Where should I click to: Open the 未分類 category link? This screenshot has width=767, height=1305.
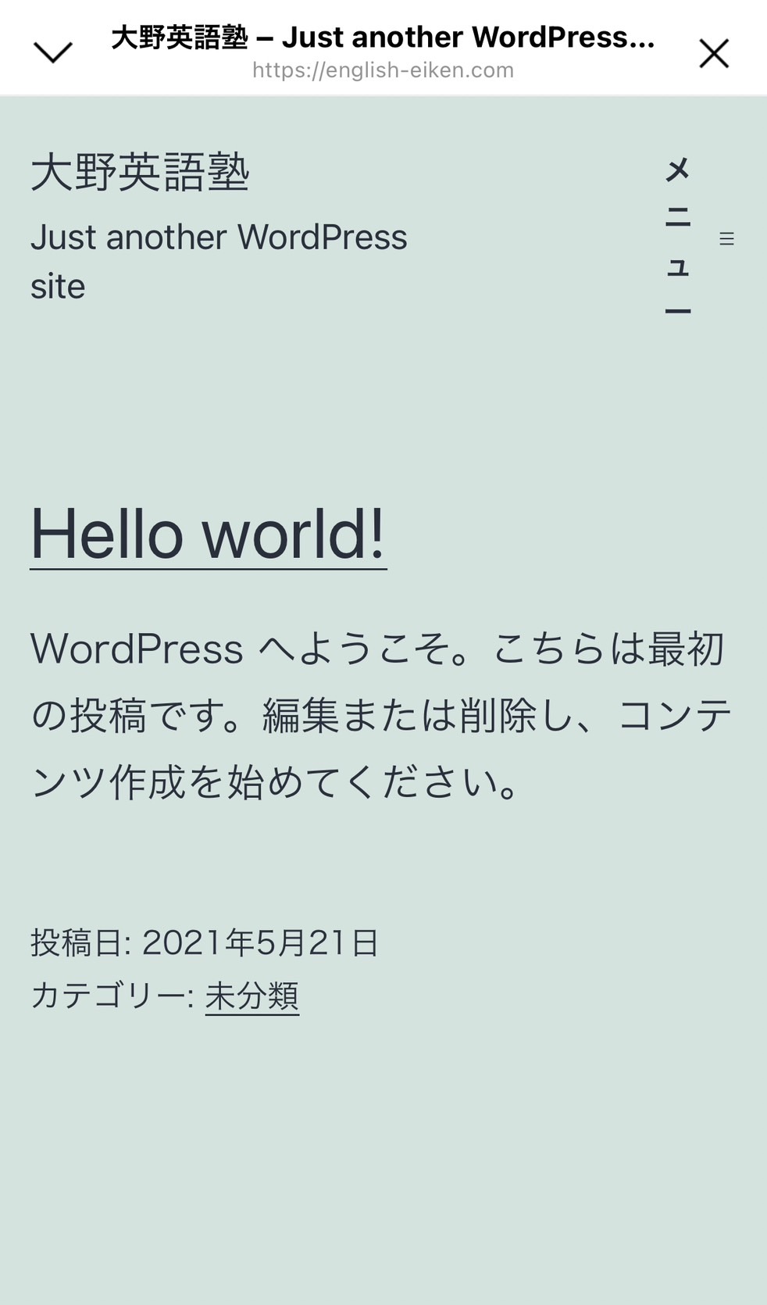[x=252, y=996]
